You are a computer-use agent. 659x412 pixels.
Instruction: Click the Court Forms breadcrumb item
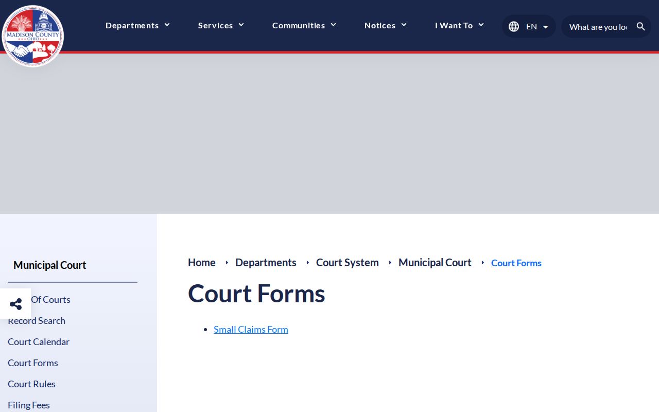pos(516,263)
